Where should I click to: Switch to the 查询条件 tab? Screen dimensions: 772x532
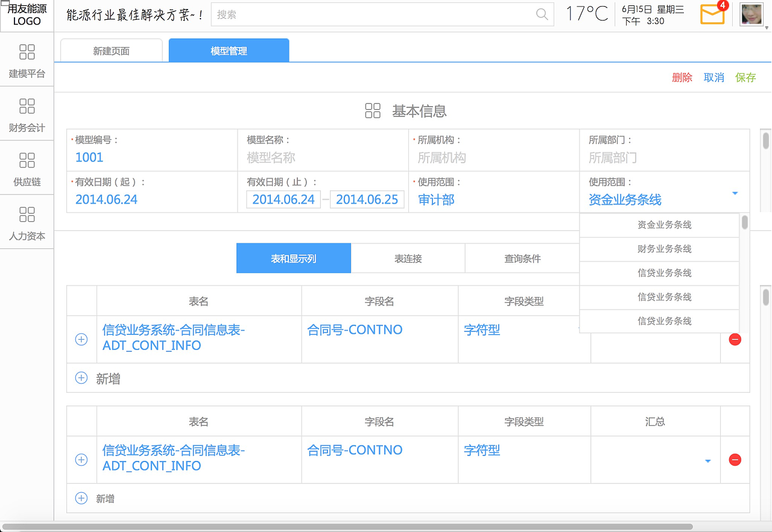pos(522,258)
